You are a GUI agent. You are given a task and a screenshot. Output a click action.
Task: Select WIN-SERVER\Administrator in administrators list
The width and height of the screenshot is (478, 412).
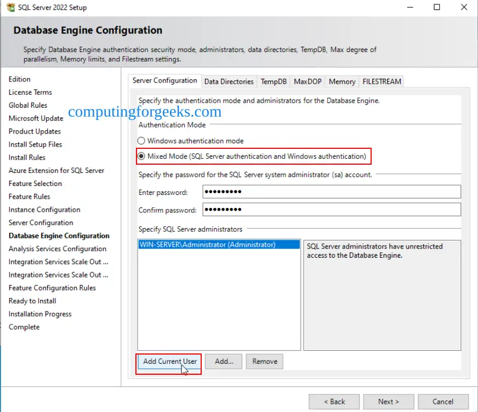tap(219, 245)
